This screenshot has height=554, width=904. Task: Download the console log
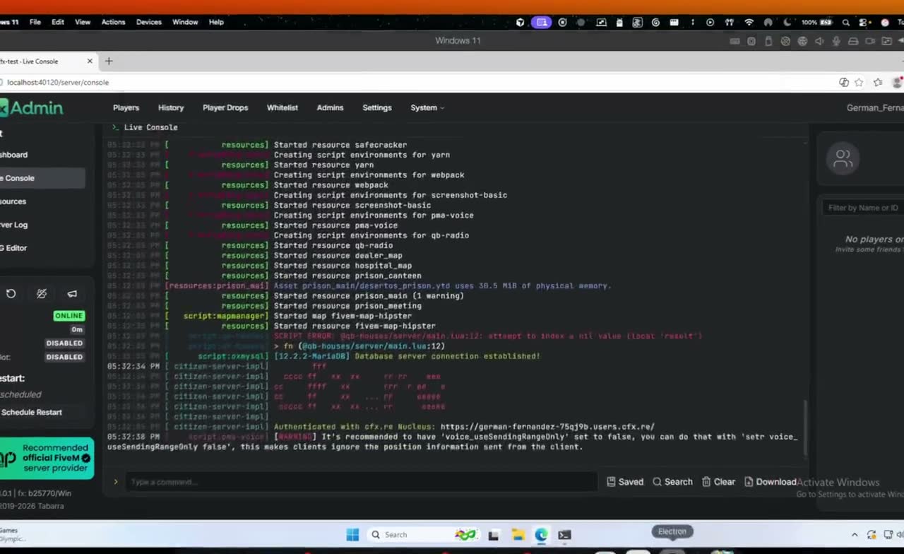pos(771,482)
